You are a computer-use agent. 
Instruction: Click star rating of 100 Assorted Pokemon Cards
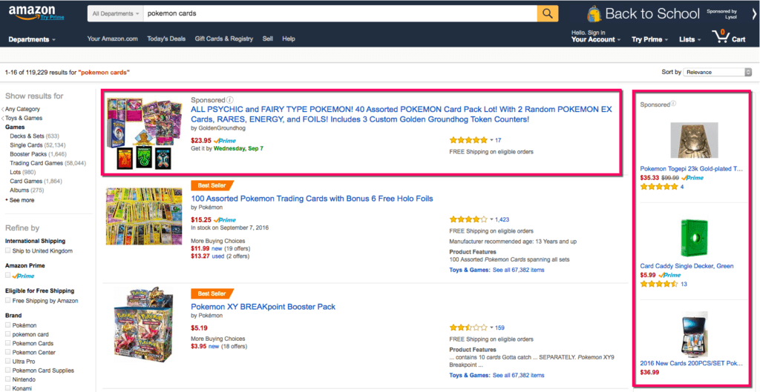469,219
